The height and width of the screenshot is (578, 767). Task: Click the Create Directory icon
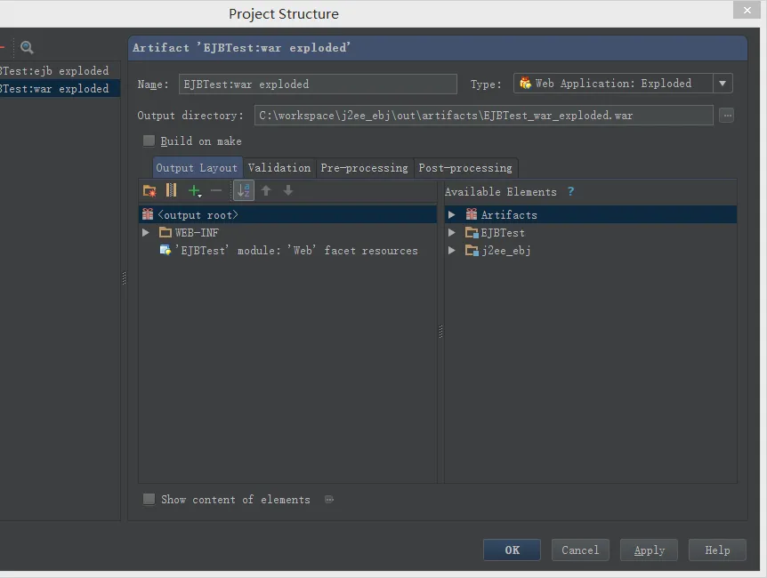[x=149, y=190]
